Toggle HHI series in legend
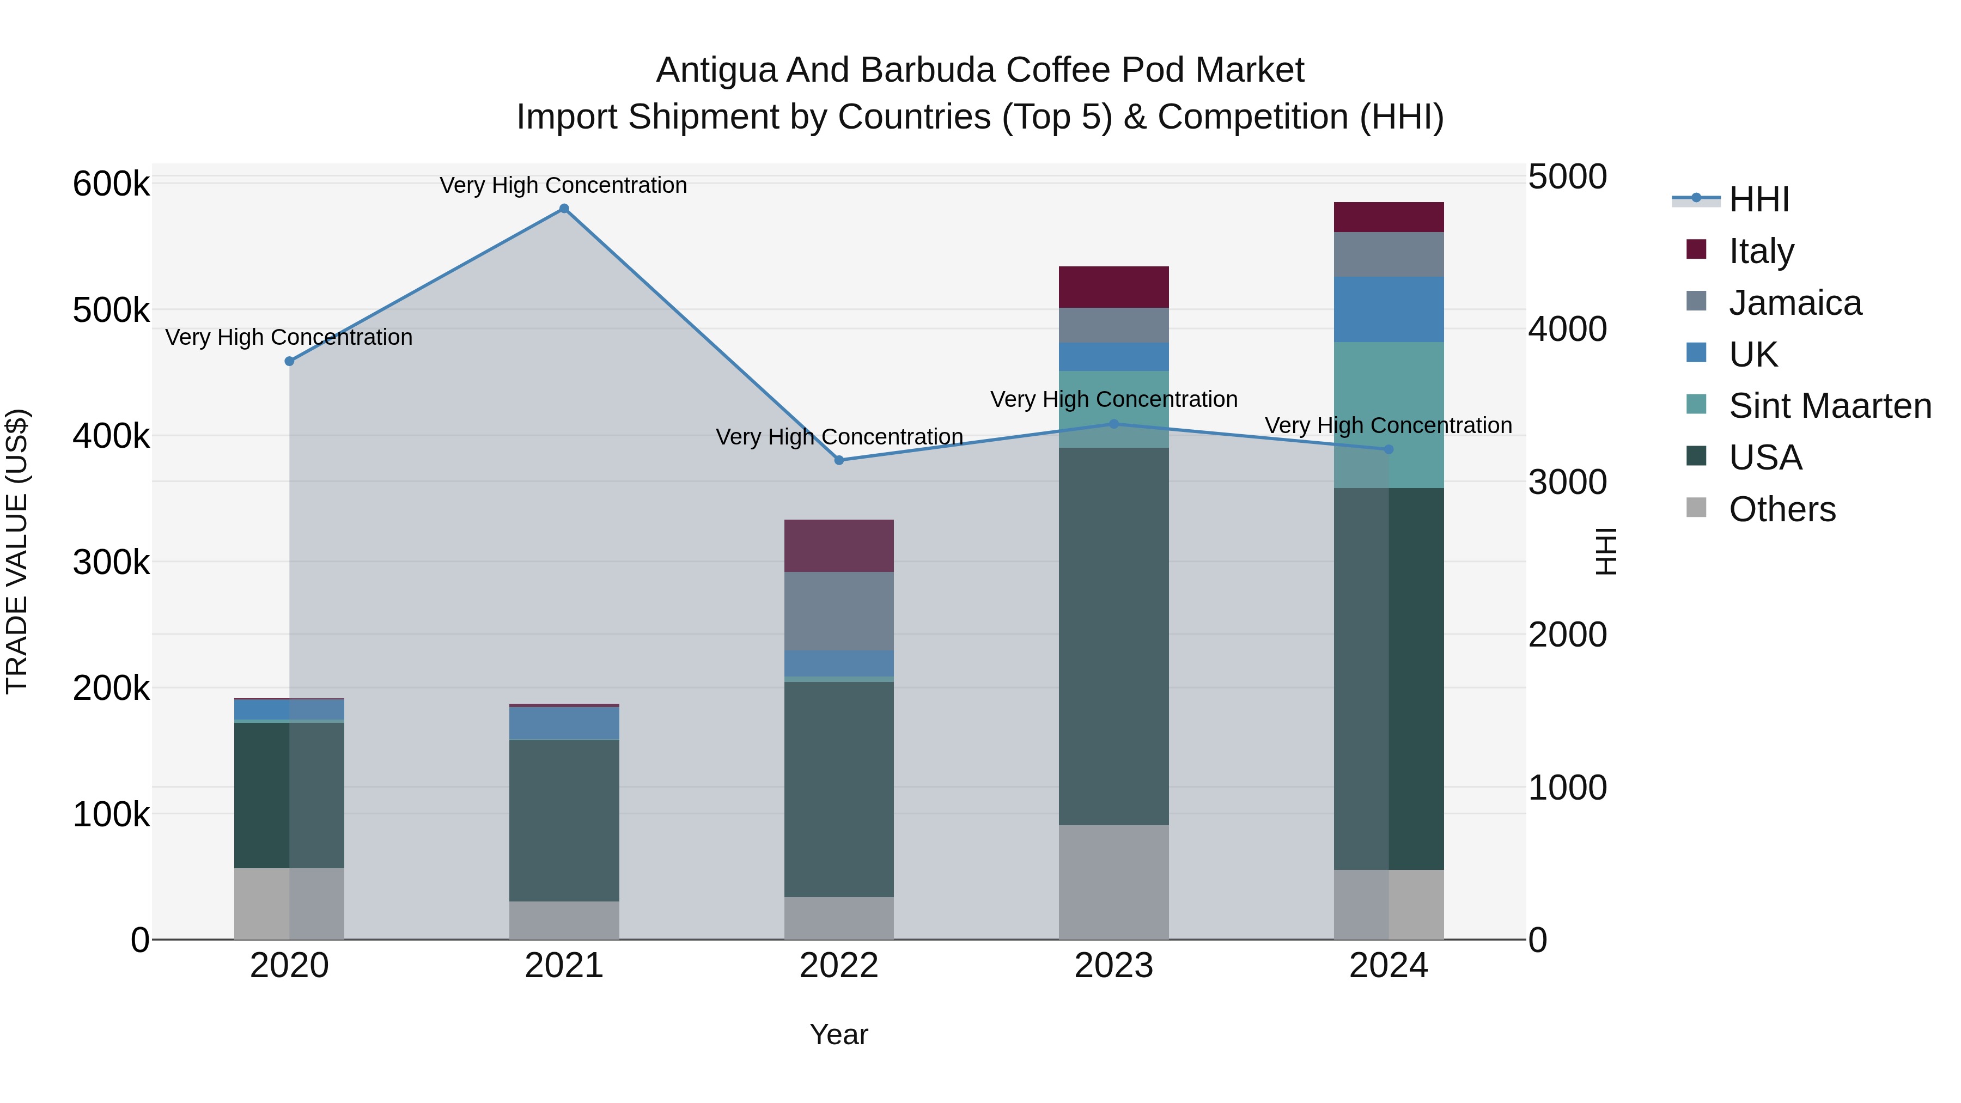1961x1103 pixels. click(1731, 199)
